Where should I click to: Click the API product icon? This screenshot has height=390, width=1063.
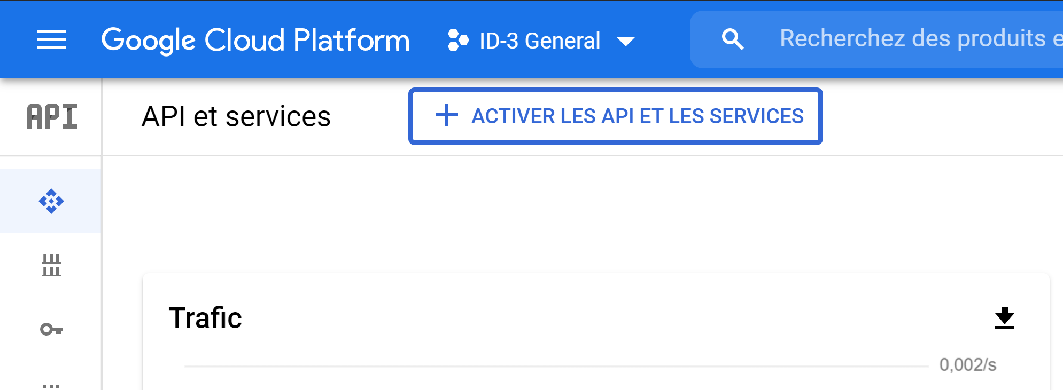coord(52,117)
